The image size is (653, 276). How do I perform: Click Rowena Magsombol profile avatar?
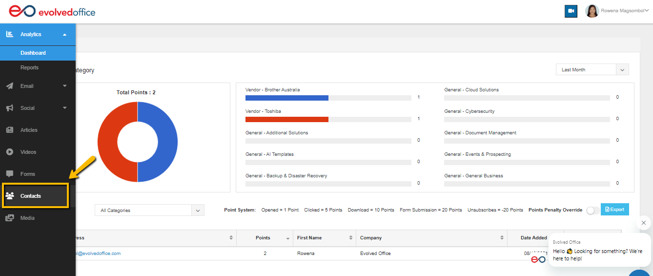pos(592,11)
